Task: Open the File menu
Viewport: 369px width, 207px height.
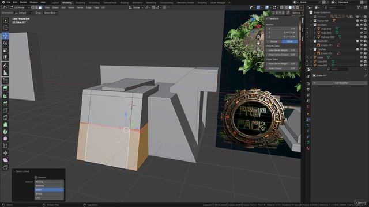Action: (x=8, y=2)
